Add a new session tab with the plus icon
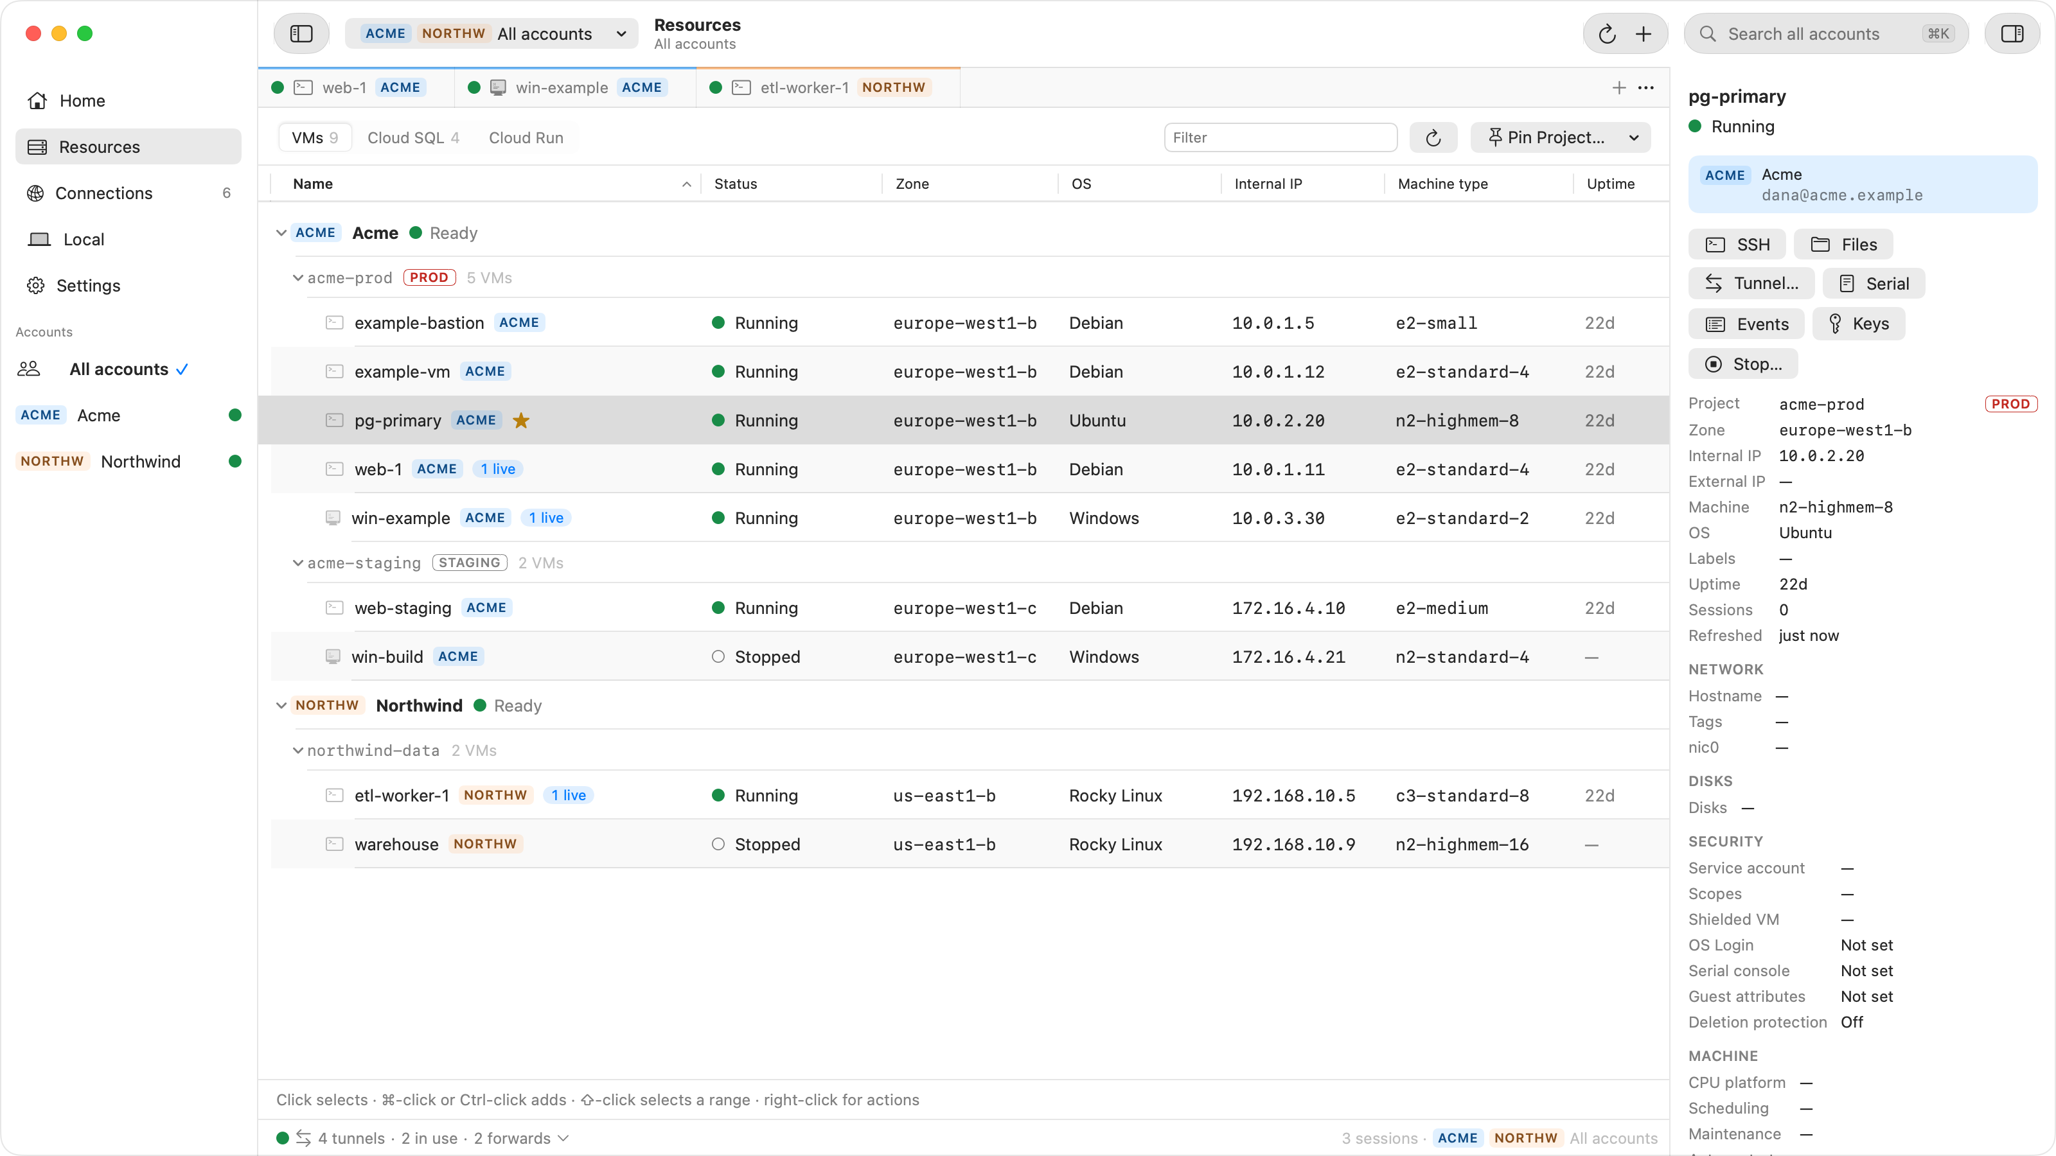2056x1156 pixels. (1618, 88)
